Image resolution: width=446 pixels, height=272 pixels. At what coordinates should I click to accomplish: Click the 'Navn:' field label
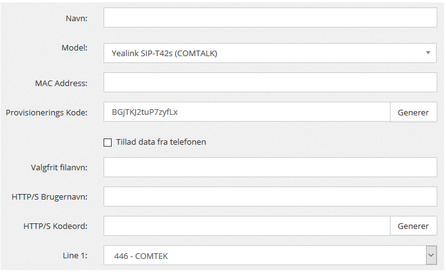76,18
